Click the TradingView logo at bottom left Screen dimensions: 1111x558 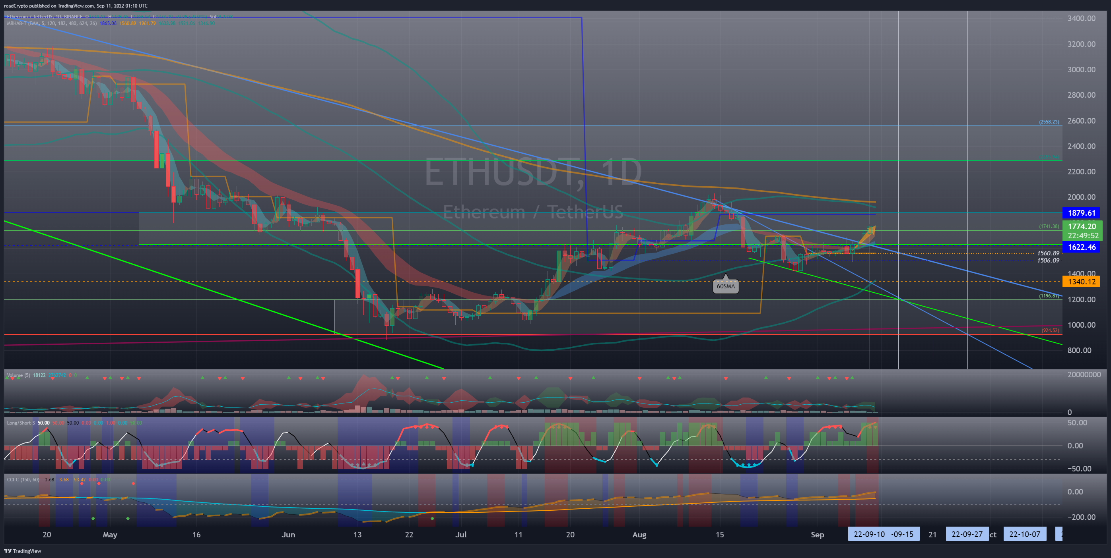pyautogui.click(x=22, y=551)
